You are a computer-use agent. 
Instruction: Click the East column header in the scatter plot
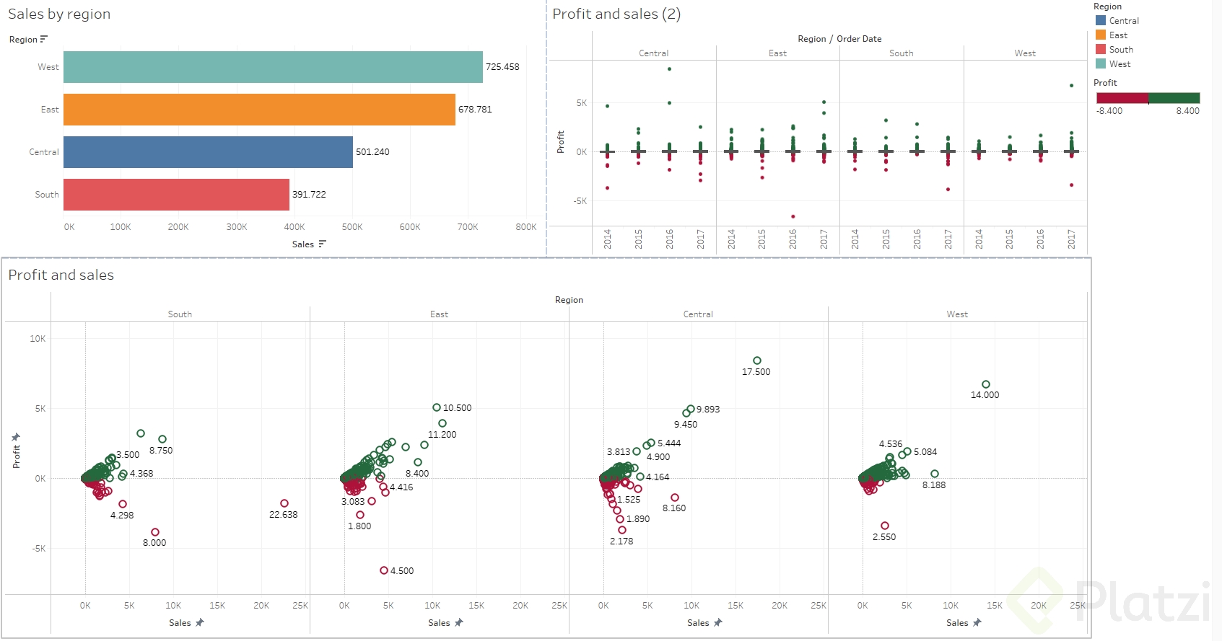[439, 314]
